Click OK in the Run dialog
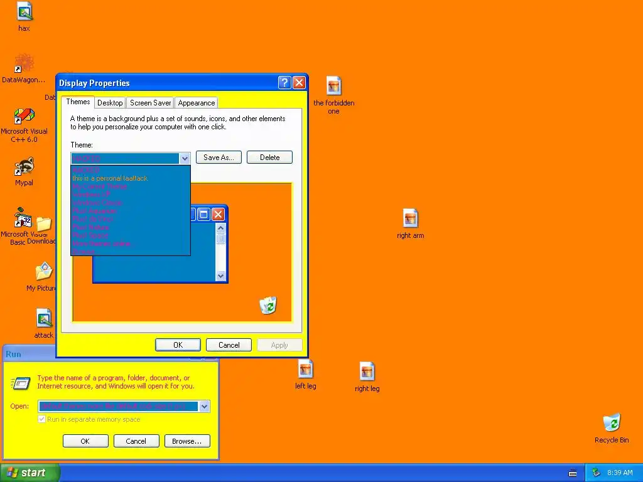643x482 pixels. (x=85, y=441)
